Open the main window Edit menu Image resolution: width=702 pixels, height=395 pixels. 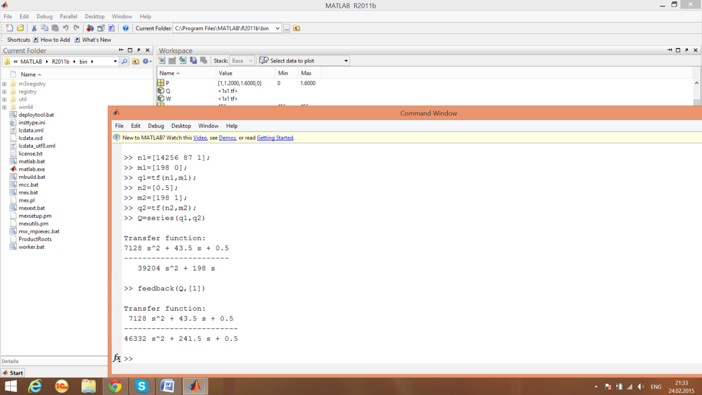[24, 16]
